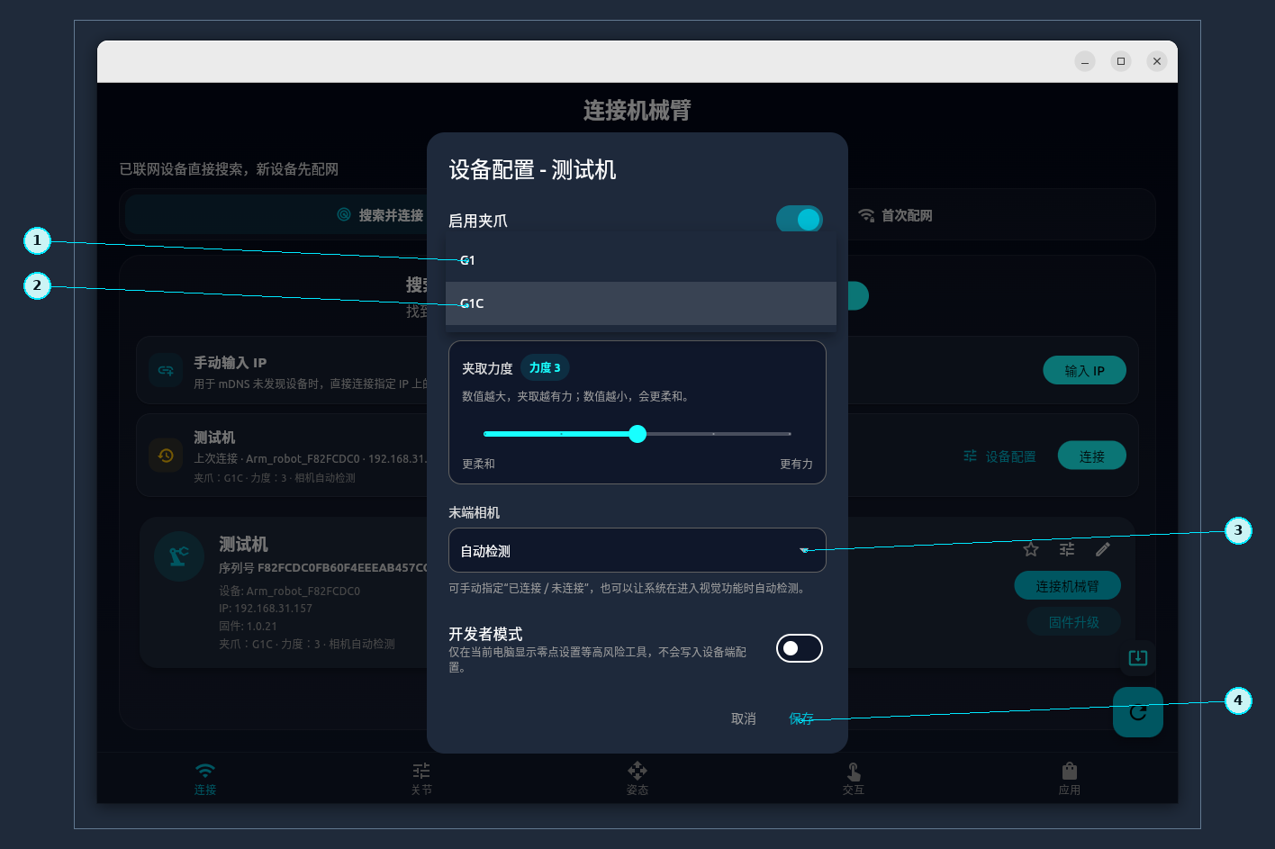Click 保存 in the config dialog

pos(801,718)
